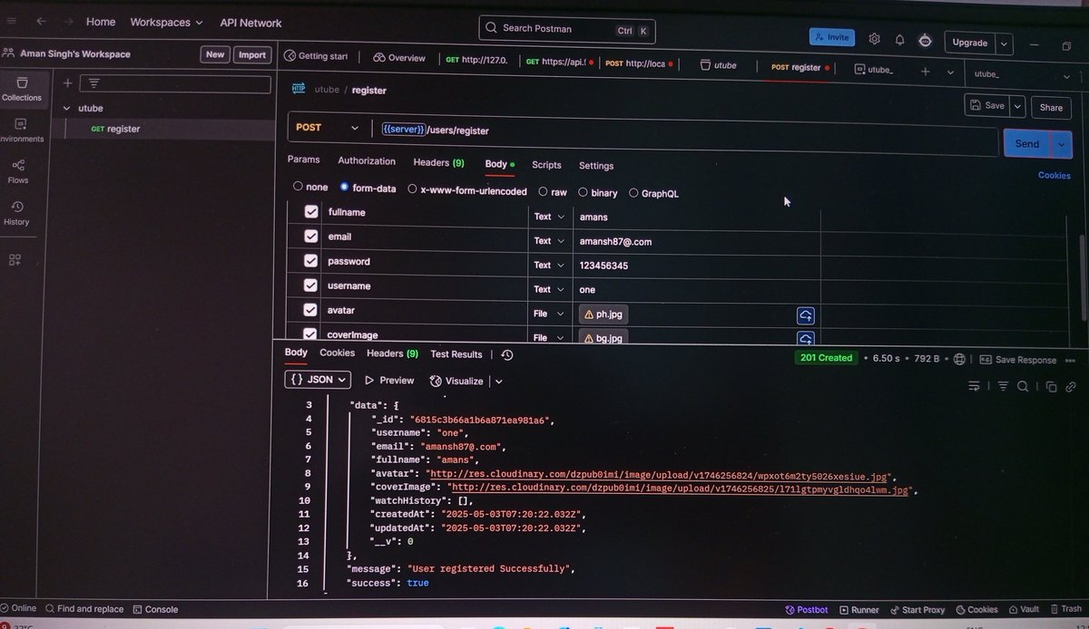Switch to request Headers (9) tab
This screenshot has width=1089, height=629.
[438, 162]
